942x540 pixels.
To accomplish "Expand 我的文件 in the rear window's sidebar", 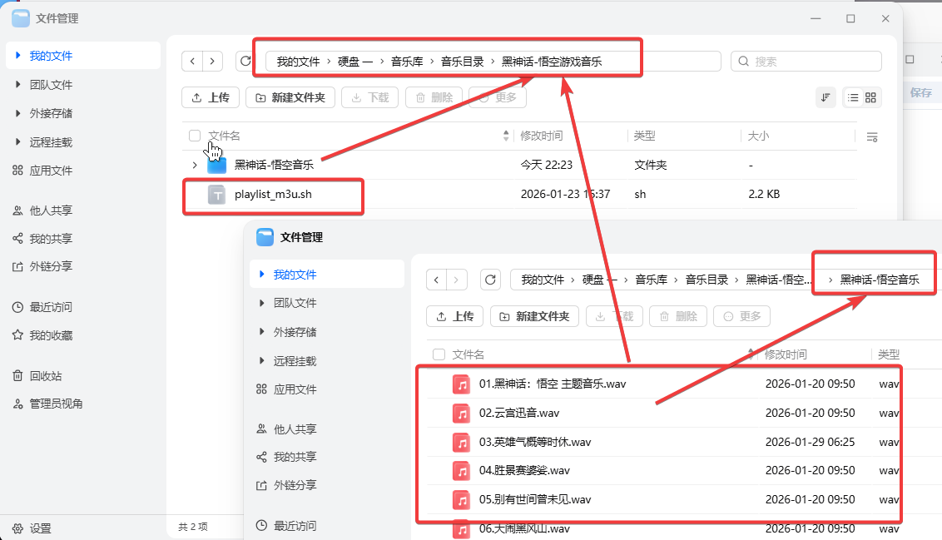I will (x=18, y=55).
